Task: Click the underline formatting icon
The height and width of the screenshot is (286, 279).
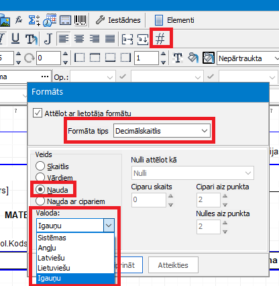Action: (15, 38)
